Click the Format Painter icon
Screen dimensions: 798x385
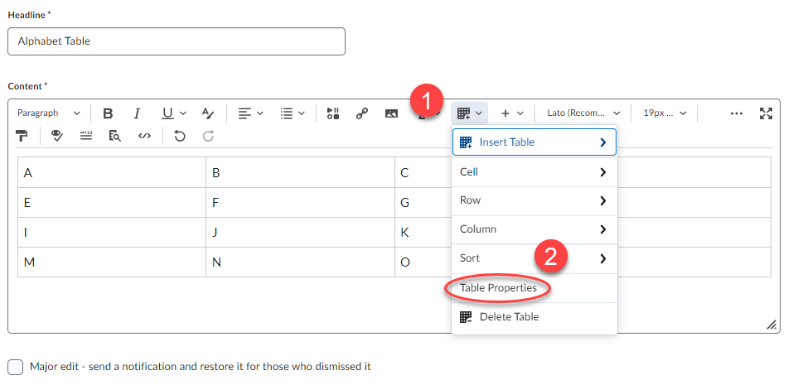click(x=22, y=136)
